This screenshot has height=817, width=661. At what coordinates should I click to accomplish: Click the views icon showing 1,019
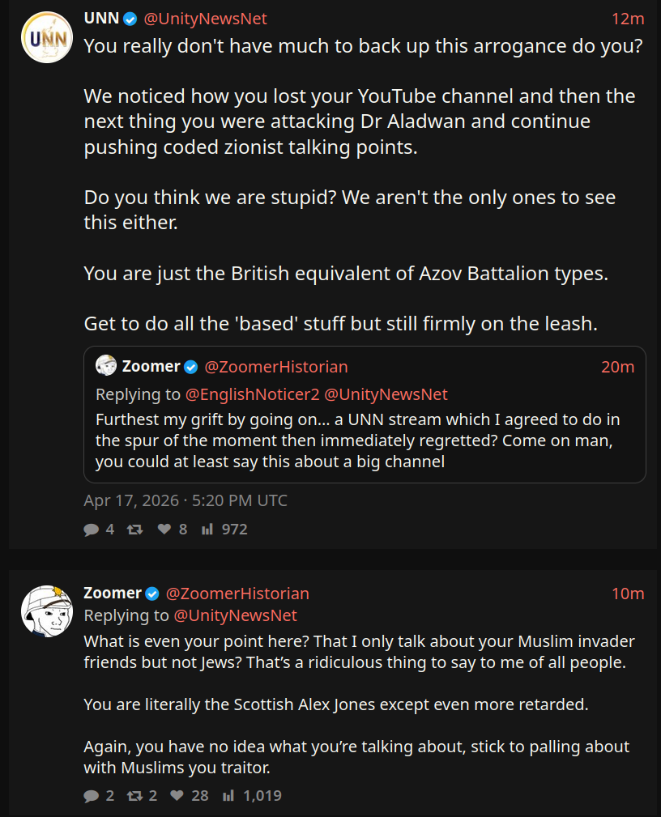(228, 796)
